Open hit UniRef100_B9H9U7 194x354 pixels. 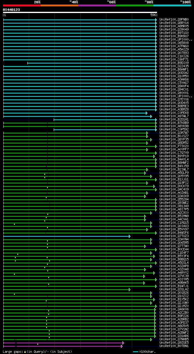(x=174, y=36)
